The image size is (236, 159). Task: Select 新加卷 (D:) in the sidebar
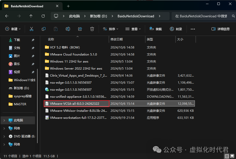[x=21, y=88]
